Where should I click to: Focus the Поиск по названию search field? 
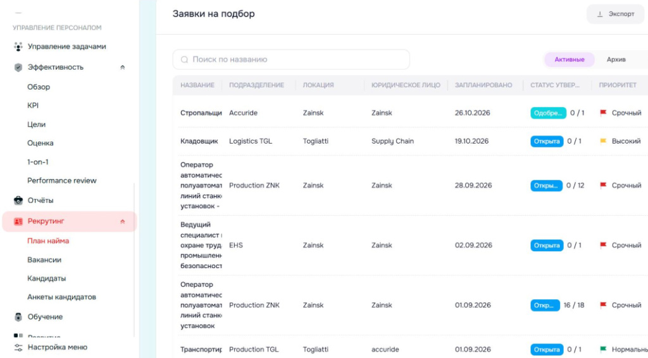[x=291, y=60]
